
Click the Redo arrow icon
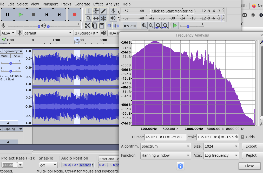pyautogui.click(x=133, y=26)
